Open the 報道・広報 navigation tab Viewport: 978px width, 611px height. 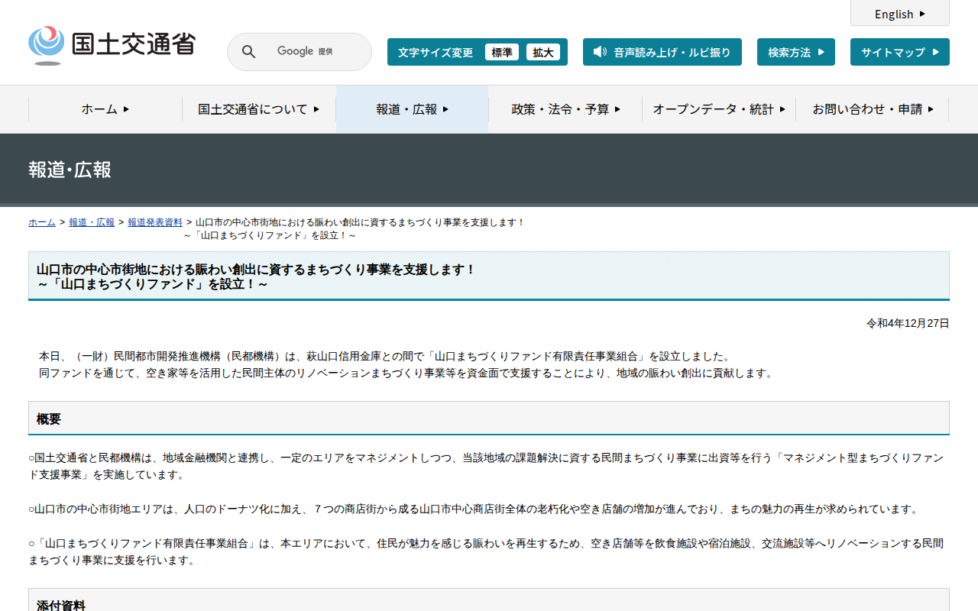point(412,109)
